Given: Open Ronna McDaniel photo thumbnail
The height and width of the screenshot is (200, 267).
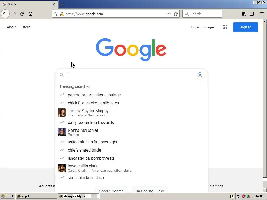Looking at the screenshot, I should point(62,132).
